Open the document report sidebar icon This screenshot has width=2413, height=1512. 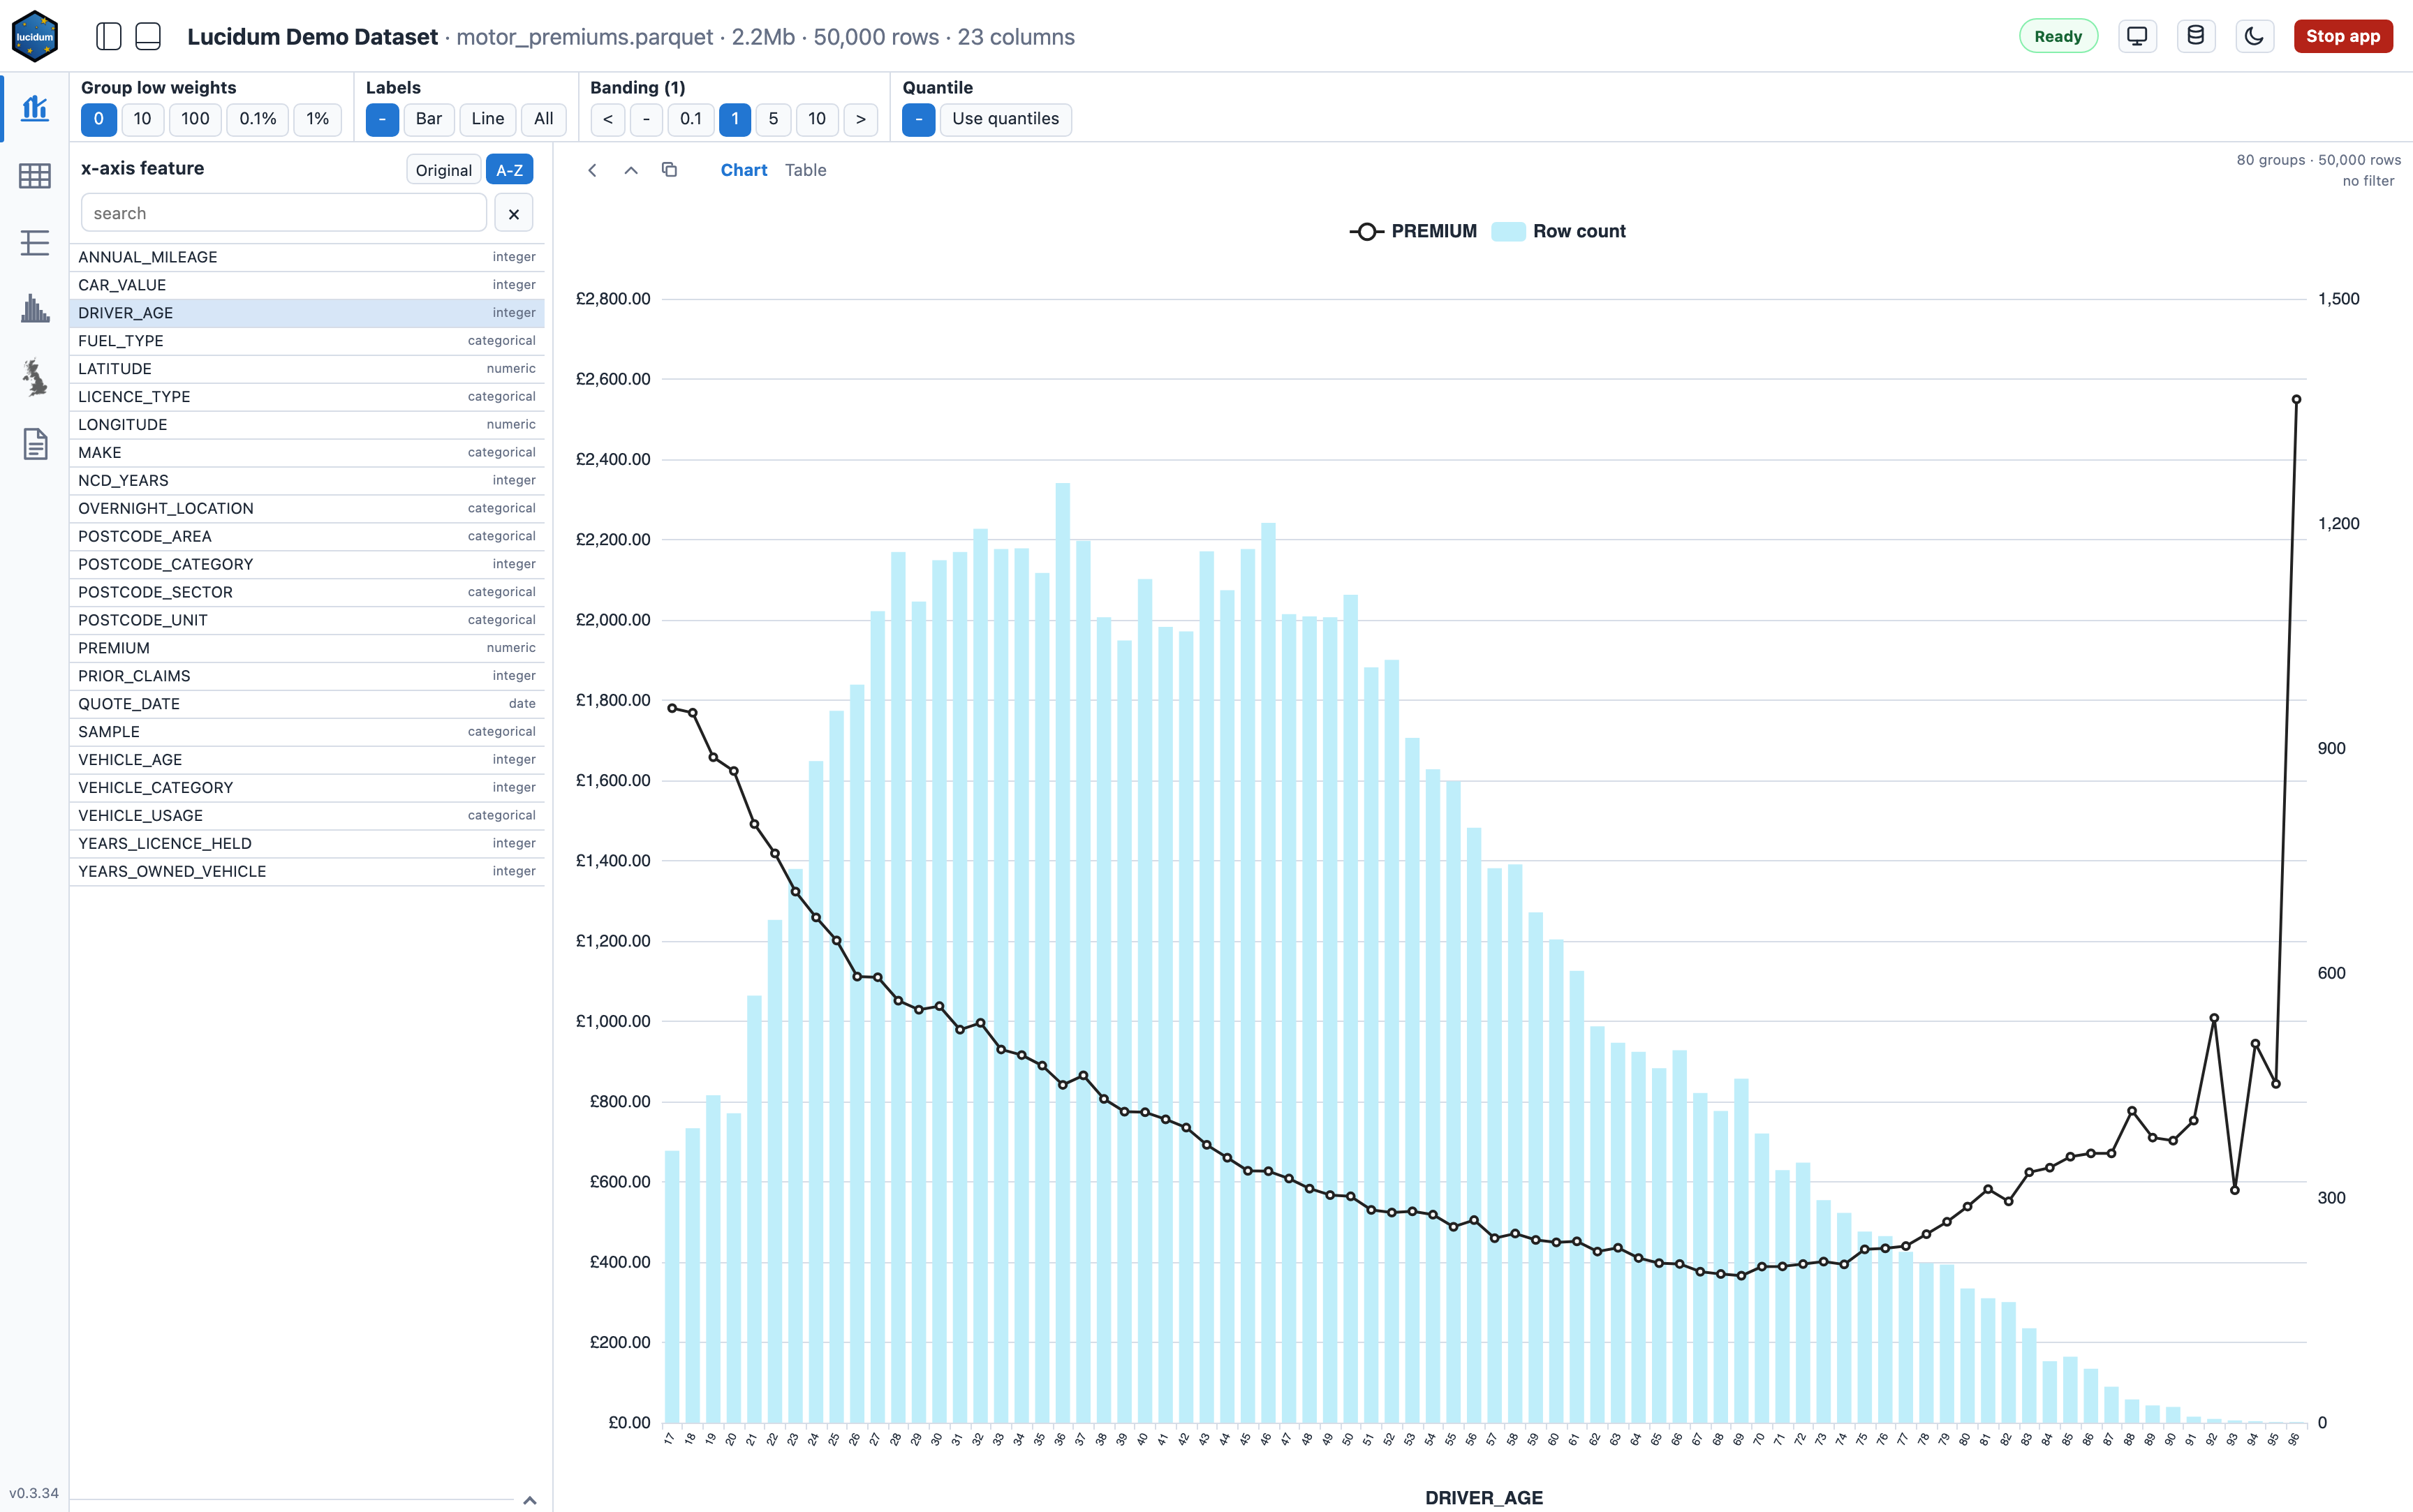(35, 444)
